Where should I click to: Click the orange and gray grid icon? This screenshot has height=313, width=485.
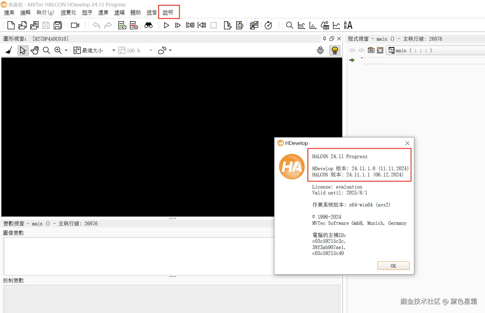point(380,50)
